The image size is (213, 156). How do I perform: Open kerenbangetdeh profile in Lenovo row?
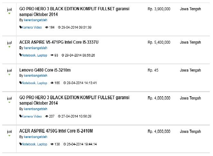pyautogui.click(x=36, y=76)
